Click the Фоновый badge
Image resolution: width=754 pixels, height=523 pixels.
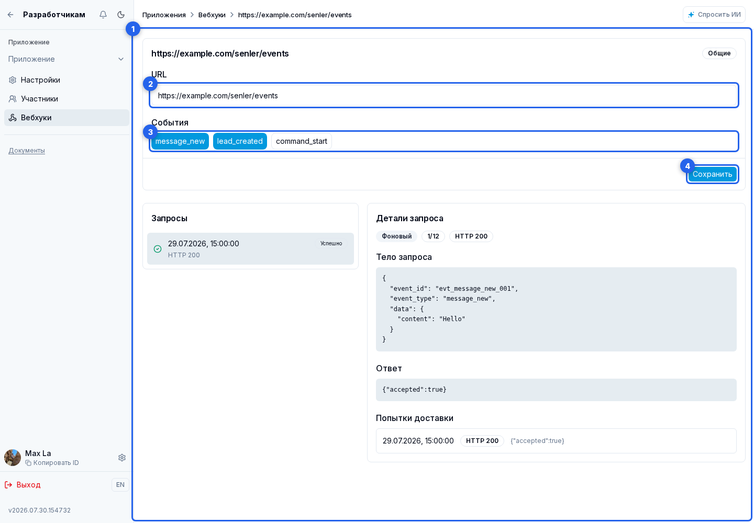397,236
